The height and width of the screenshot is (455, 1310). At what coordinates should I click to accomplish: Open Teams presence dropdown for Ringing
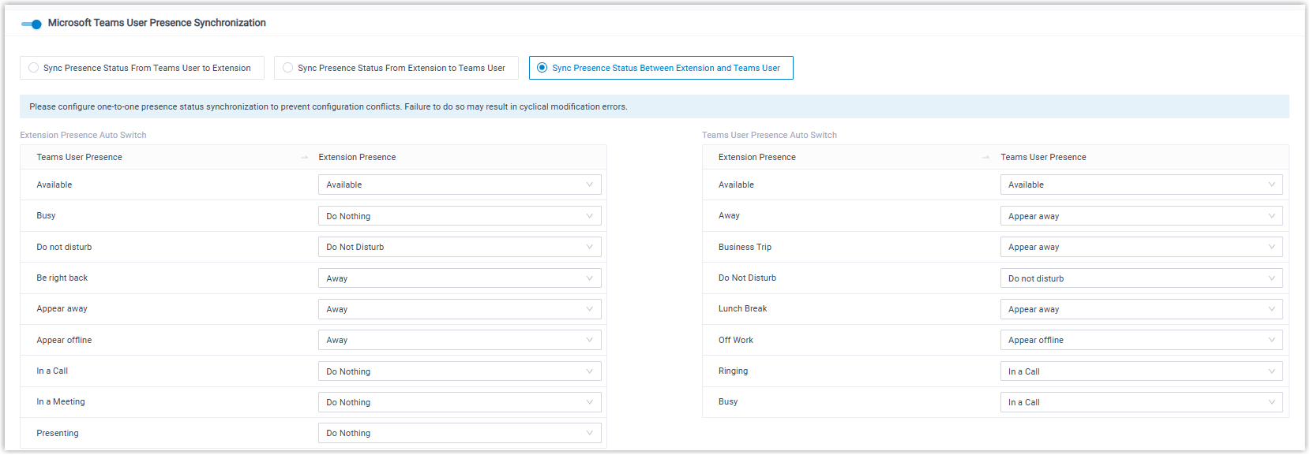tap(1140, 371)
